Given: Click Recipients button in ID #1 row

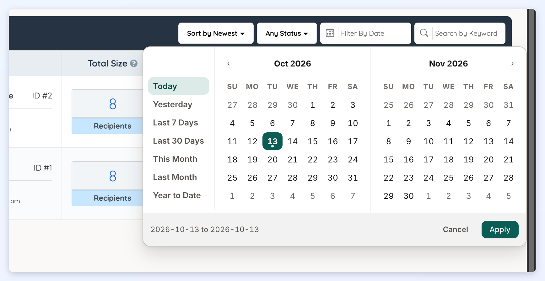Looking at the screenshot, I should click(107, 198).
